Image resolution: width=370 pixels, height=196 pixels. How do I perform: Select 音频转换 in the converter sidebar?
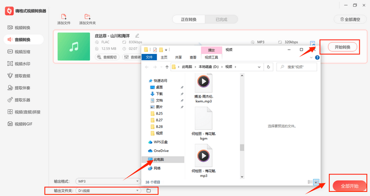click(24, 40)
